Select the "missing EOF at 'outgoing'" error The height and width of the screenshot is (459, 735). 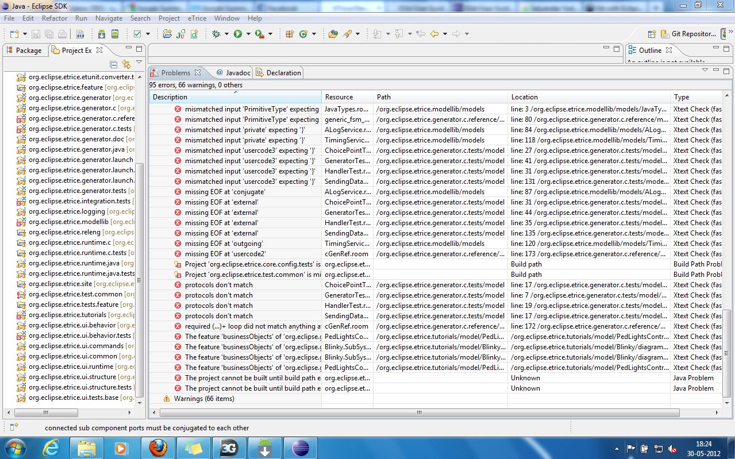coord(224,244)
